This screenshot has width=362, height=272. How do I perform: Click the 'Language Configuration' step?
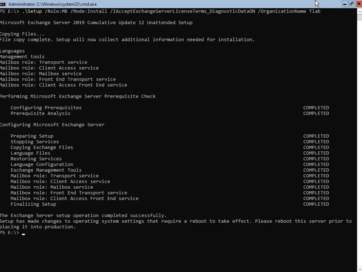[42, 164]
